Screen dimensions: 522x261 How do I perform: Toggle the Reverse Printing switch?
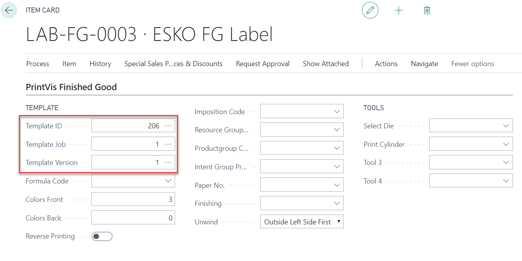(102, 236)
